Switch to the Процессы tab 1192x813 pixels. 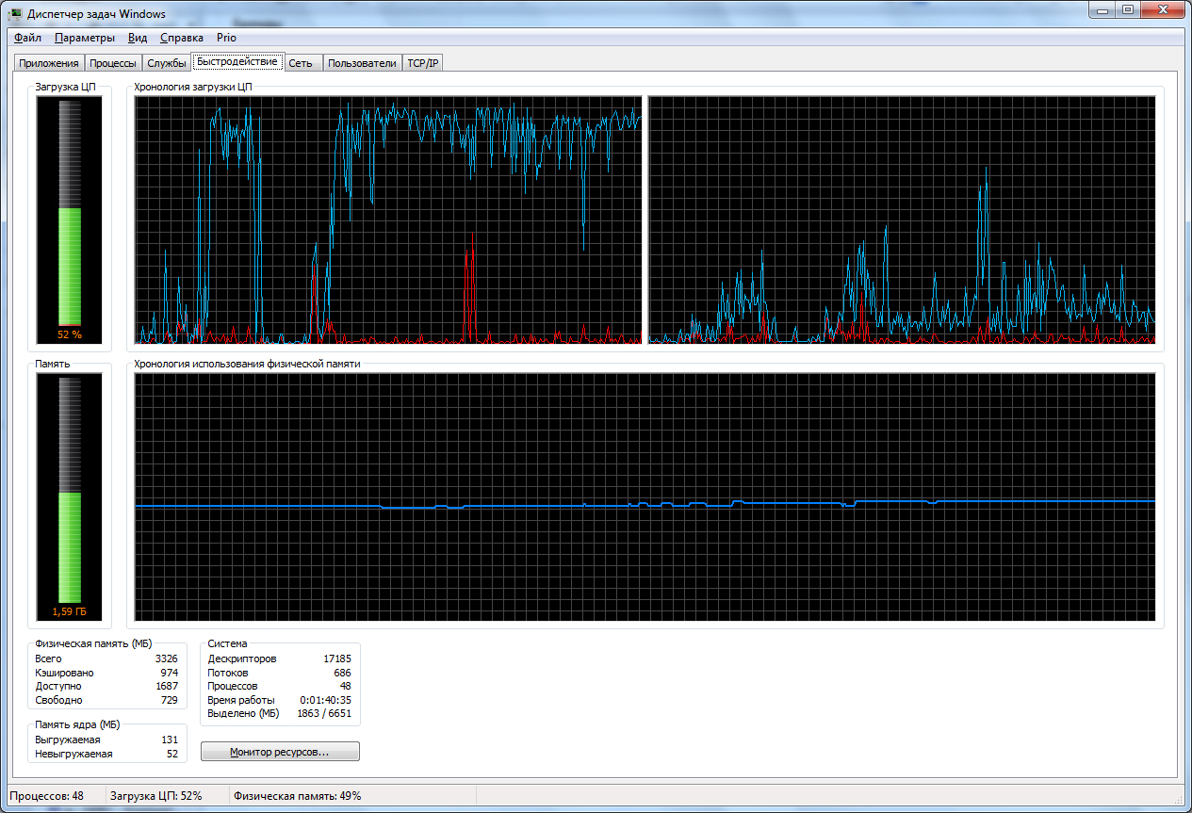[113, 63]
